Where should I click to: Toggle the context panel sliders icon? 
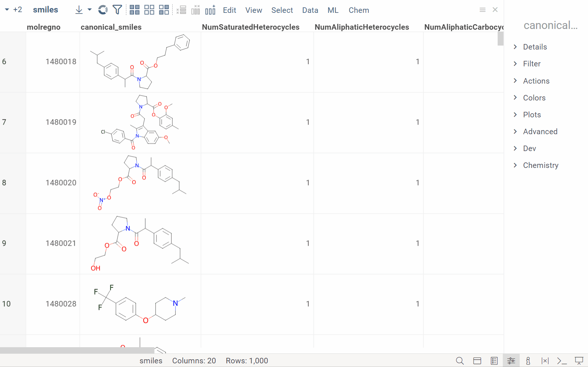(511, 361)
